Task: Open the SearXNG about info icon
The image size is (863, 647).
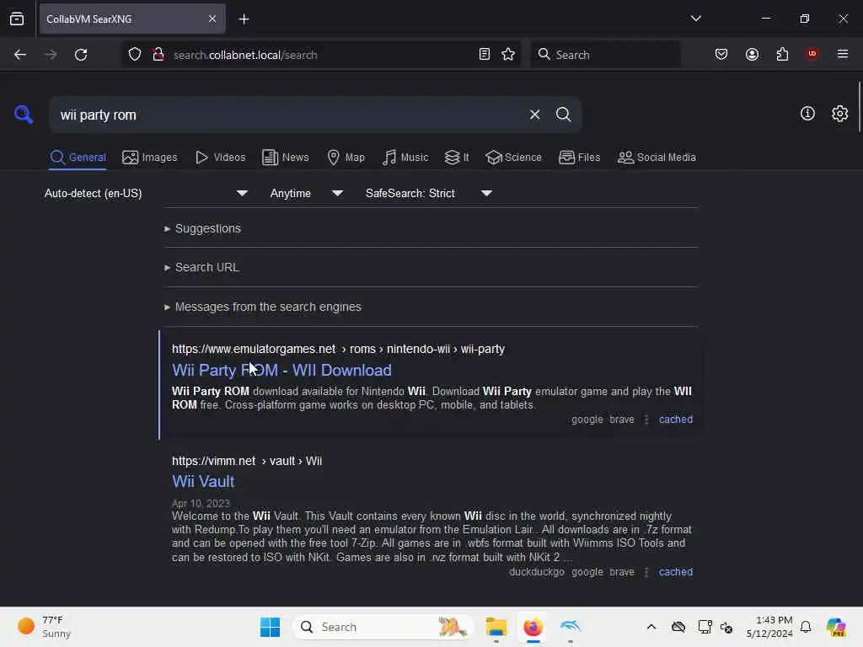Action: tap(807, 114)
